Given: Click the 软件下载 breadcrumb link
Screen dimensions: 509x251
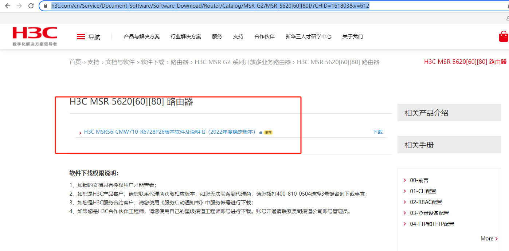Looking at the screenshot, I should [x=153, y=62].
